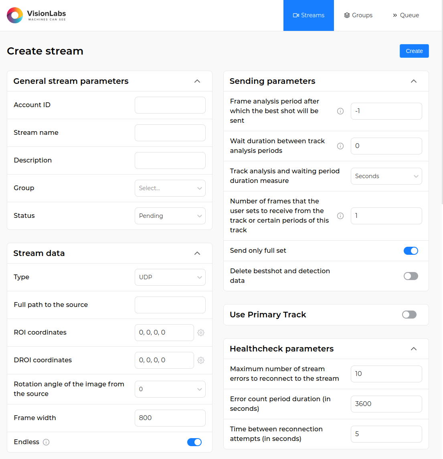Show info for Endless option

(46, 442)
